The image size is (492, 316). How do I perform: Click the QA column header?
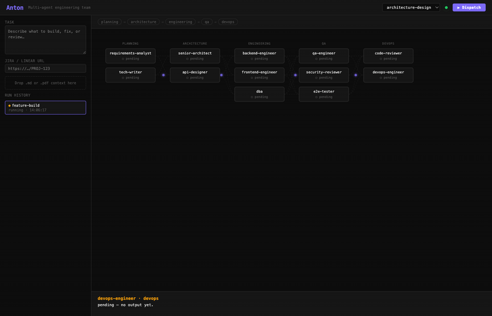pos(324,44)
